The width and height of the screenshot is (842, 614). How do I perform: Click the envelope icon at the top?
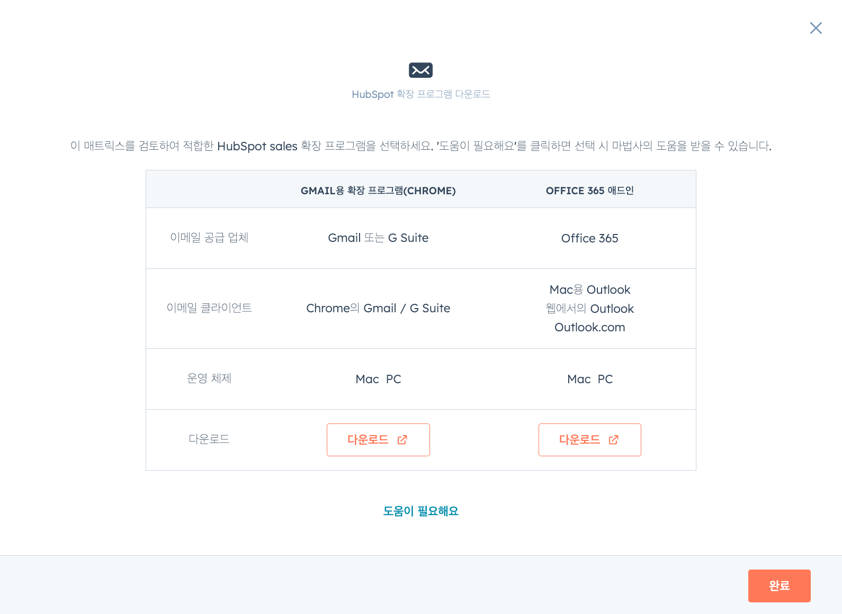click(420, 70)
